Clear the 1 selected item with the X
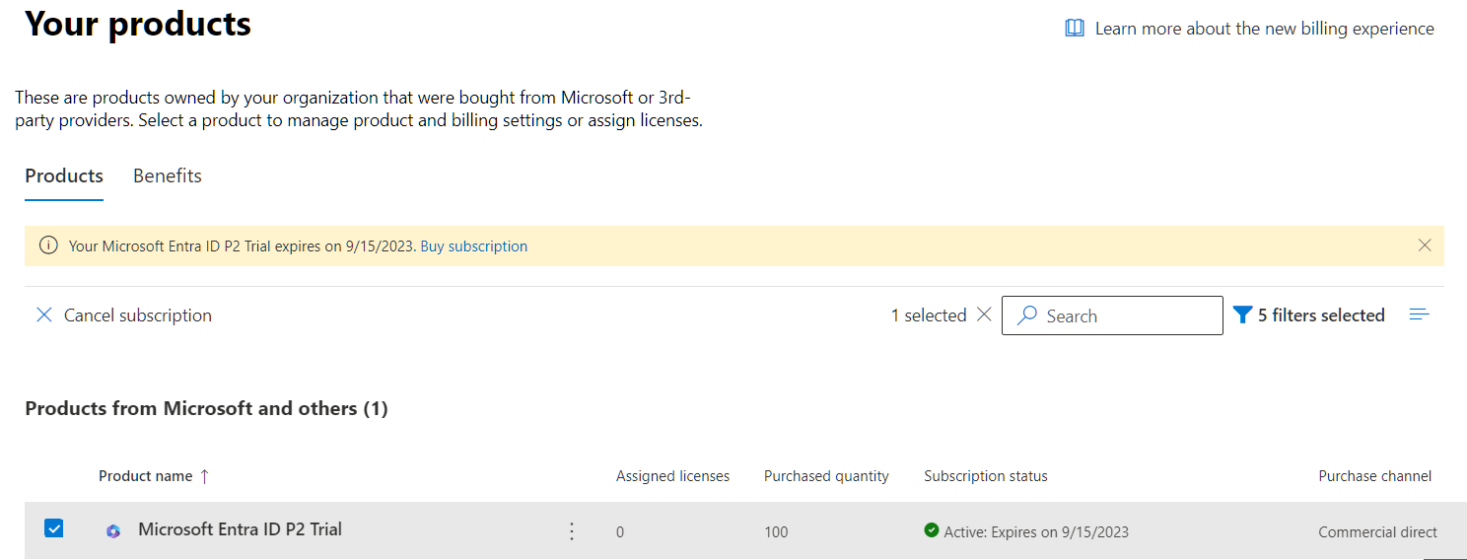 (984, 315)
